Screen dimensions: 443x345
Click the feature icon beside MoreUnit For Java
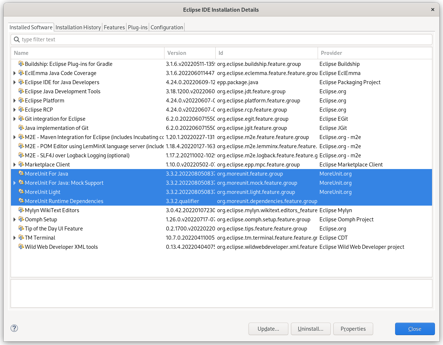pos(21,173)
